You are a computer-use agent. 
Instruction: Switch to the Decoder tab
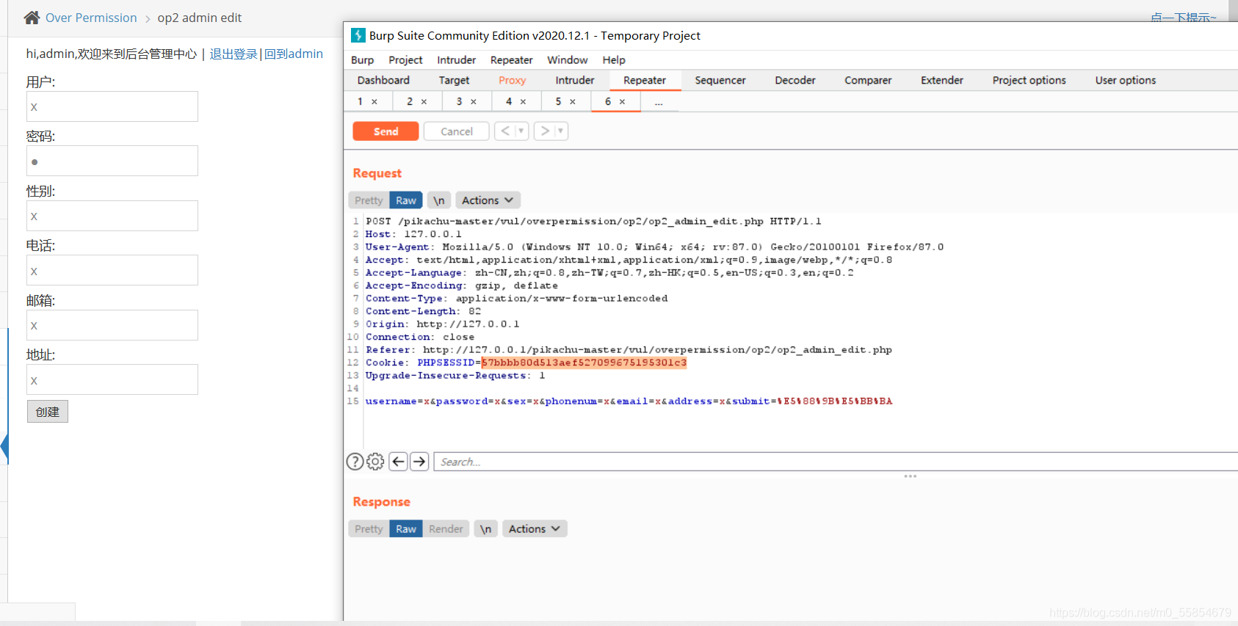[x=795, y=81]
